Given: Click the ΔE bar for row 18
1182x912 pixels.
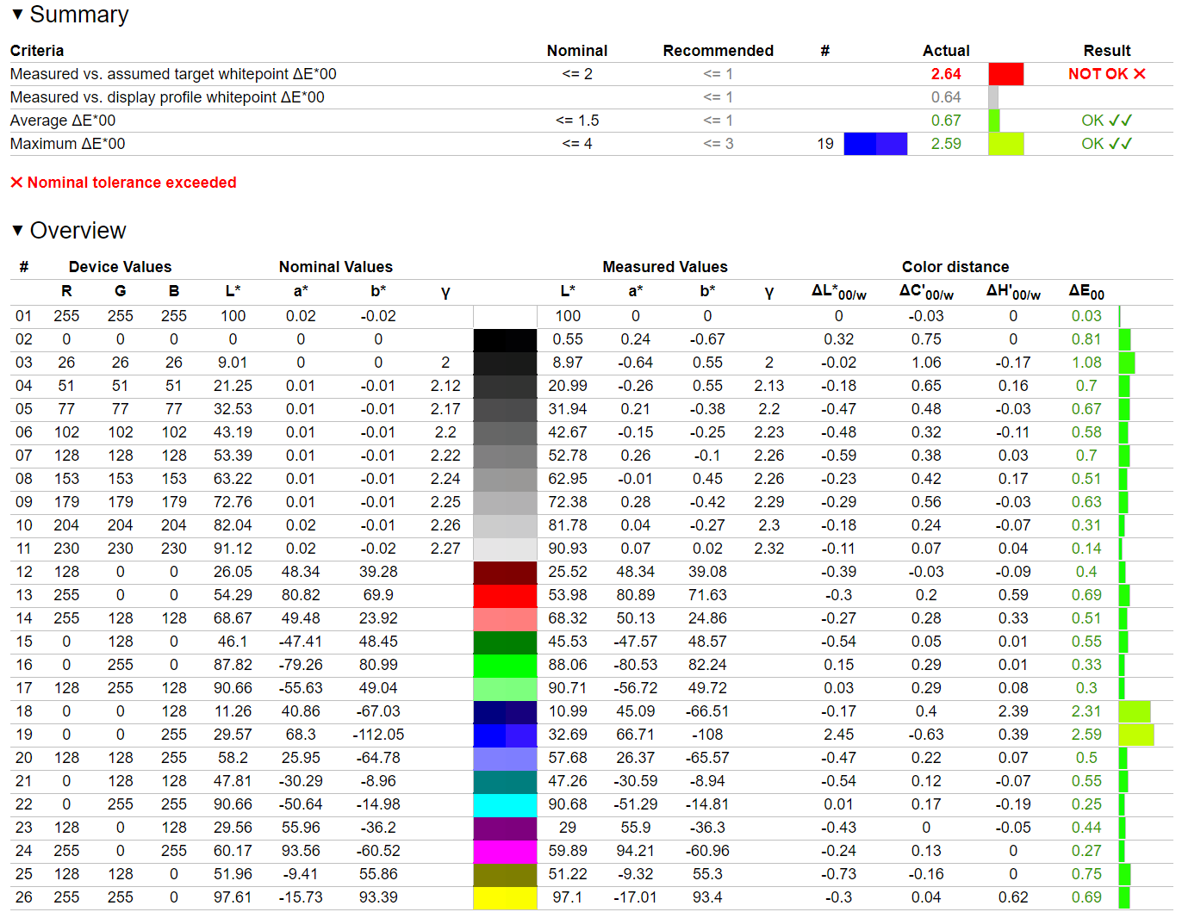Looking at the screenshot, I should [1135, 711].
